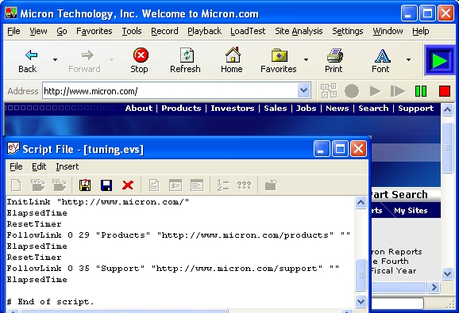
Task: Click the News navigation link
Action: click(x=337, y=109)
